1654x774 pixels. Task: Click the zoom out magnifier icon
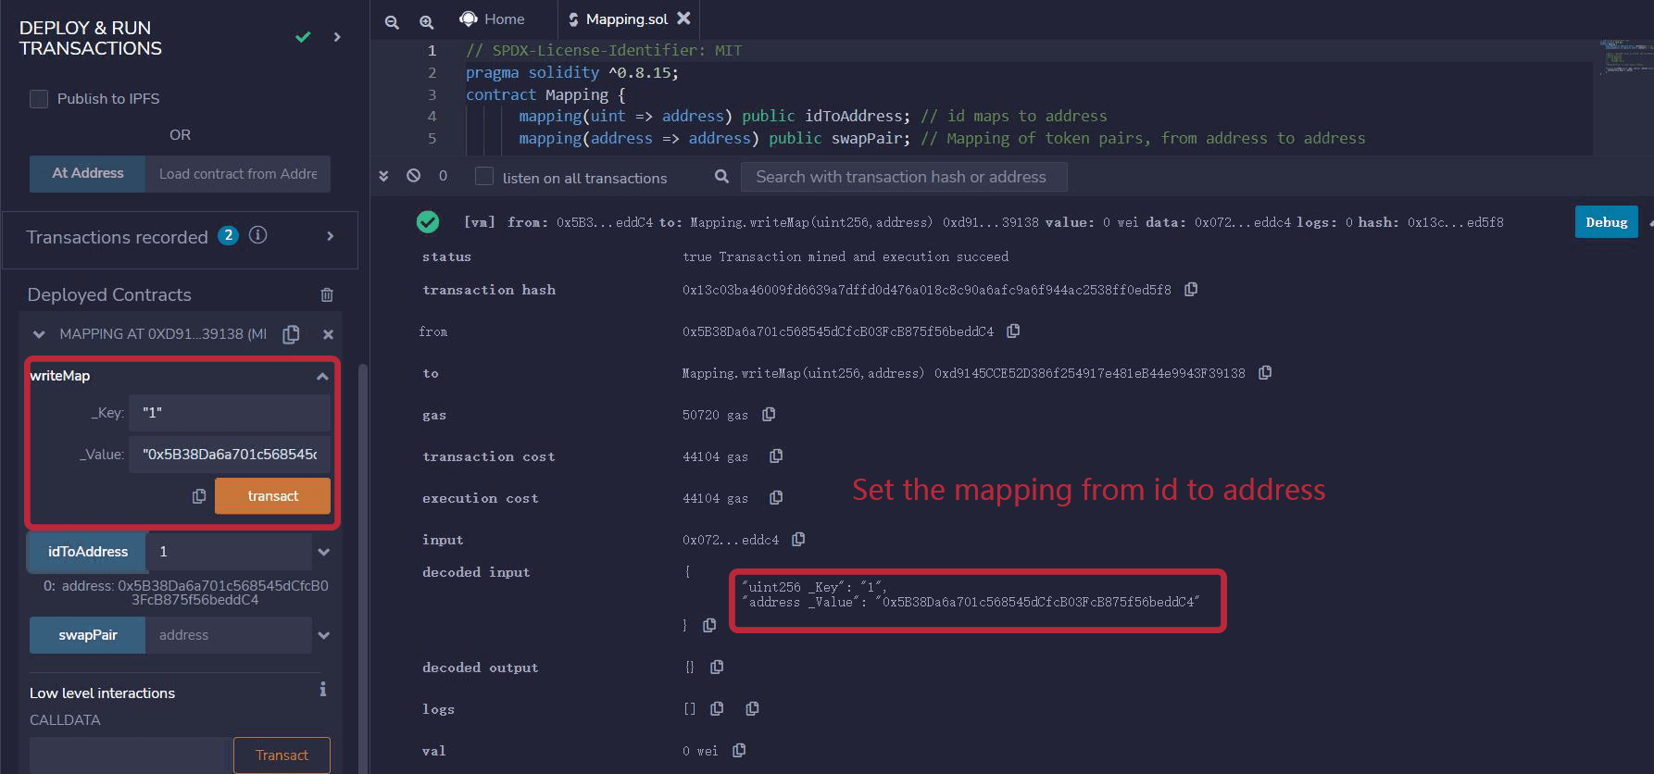[x=392, y=21]
